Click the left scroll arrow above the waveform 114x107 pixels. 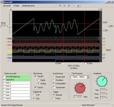[x=11, y=9]
